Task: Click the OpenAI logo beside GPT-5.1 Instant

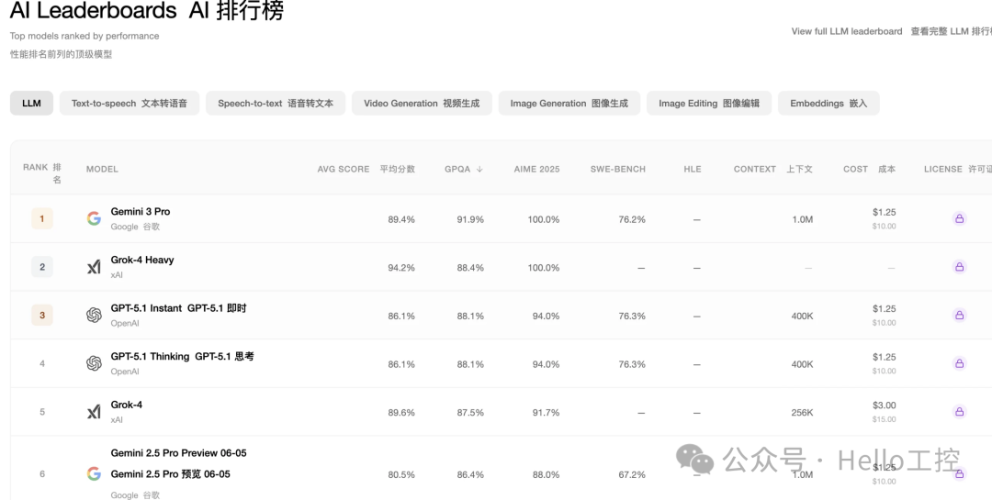Action: point(94,315)
